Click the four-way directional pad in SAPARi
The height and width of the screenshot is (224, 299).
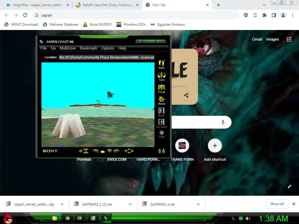click(129, 151)
